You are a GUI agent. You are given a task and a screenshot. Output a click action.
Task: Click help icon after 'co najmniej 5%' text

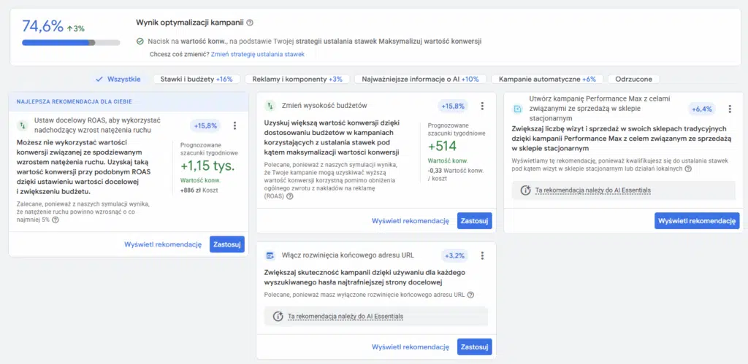[x=56, y=220]
